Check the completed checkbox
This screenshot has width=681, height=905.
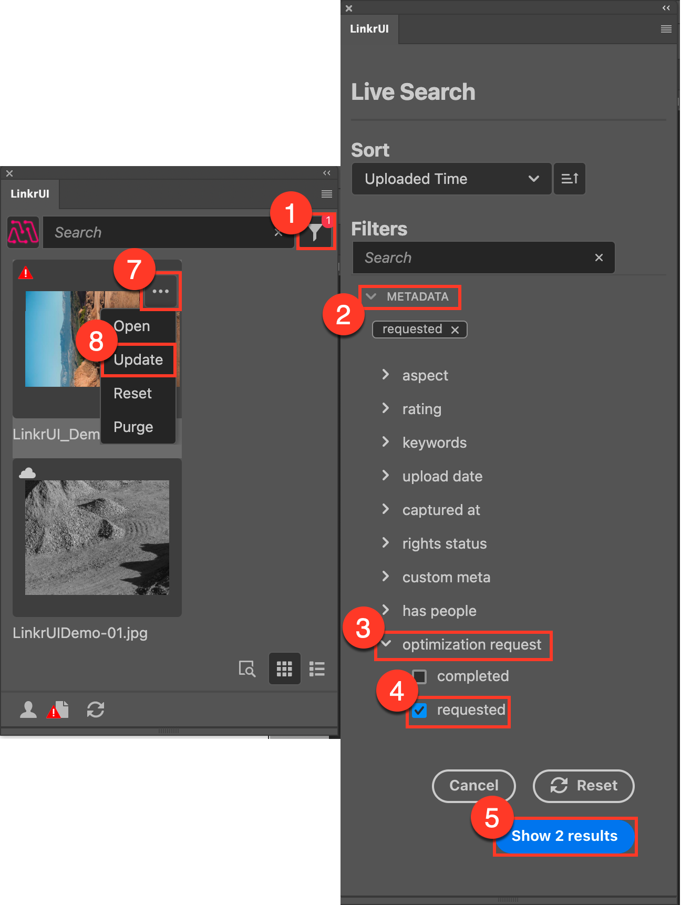pos(419,676)
